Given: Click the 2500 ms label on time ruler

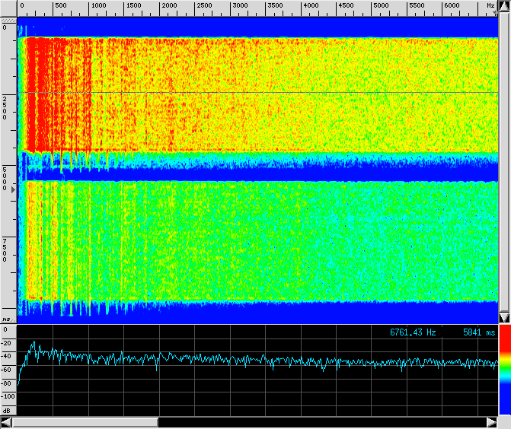Looking at the screenshot, I should pos(6,108).
